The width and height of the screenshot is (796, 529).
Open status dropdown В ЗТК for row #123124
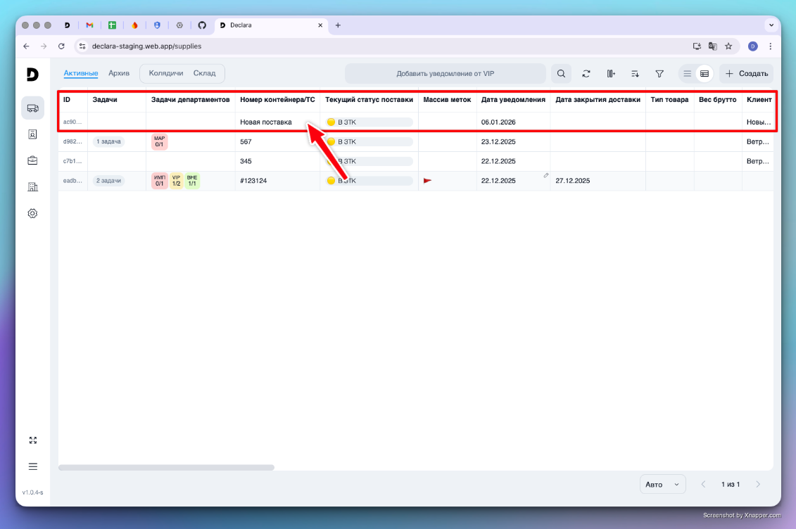[x=369, y=181]
